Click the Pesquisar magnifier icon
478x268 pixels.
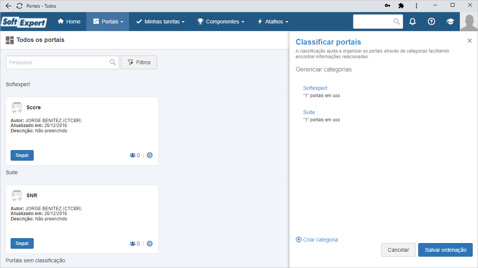click(x=112, y=62)
